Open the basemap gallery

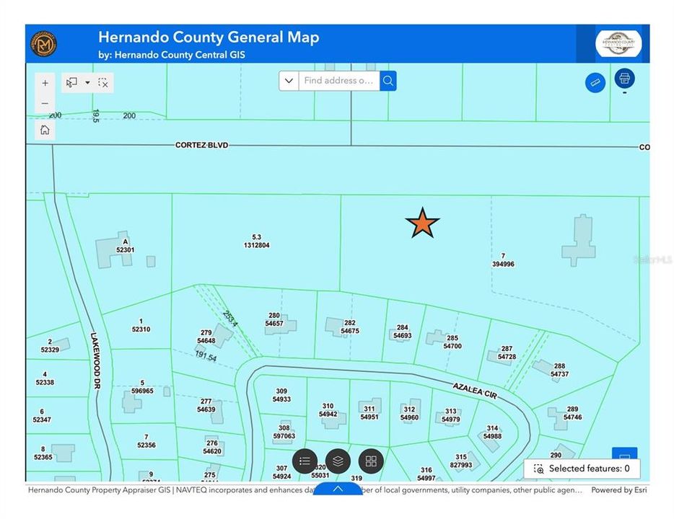coord(370,461)
